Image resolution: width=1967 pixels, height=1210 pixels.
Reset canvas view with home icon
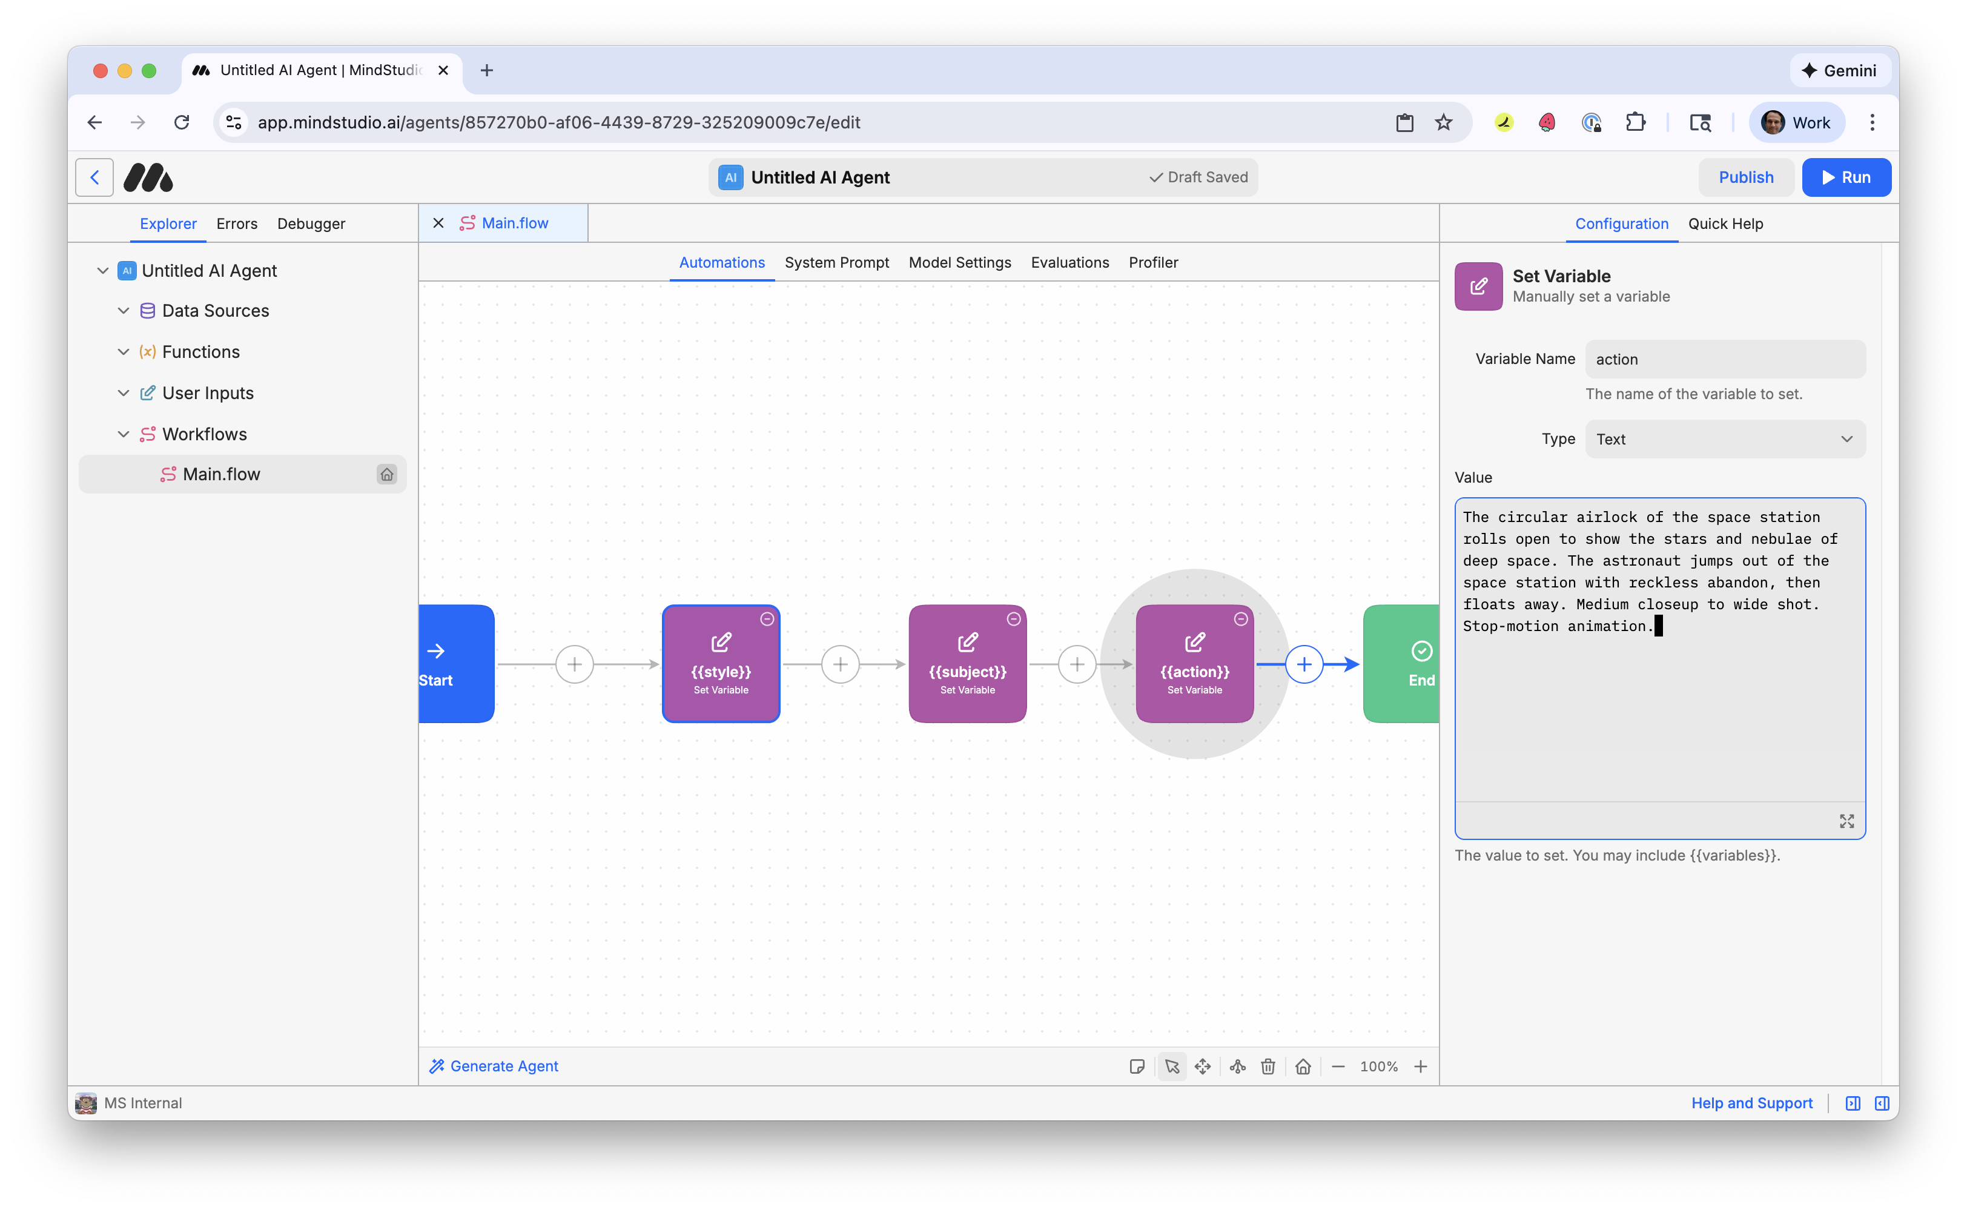point(1303,1066)
